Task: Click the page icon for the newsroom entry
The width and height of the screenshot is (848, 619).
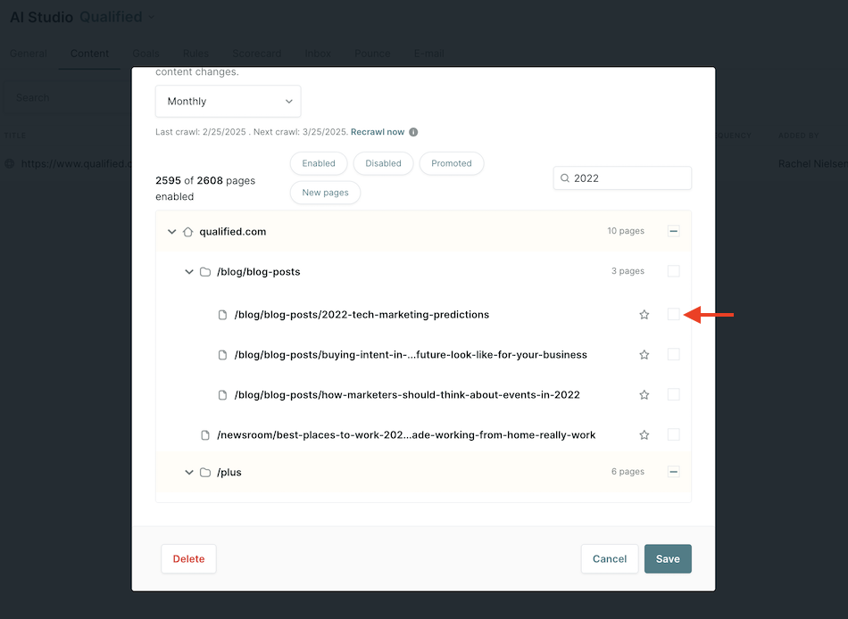Action: pos(205,435)
